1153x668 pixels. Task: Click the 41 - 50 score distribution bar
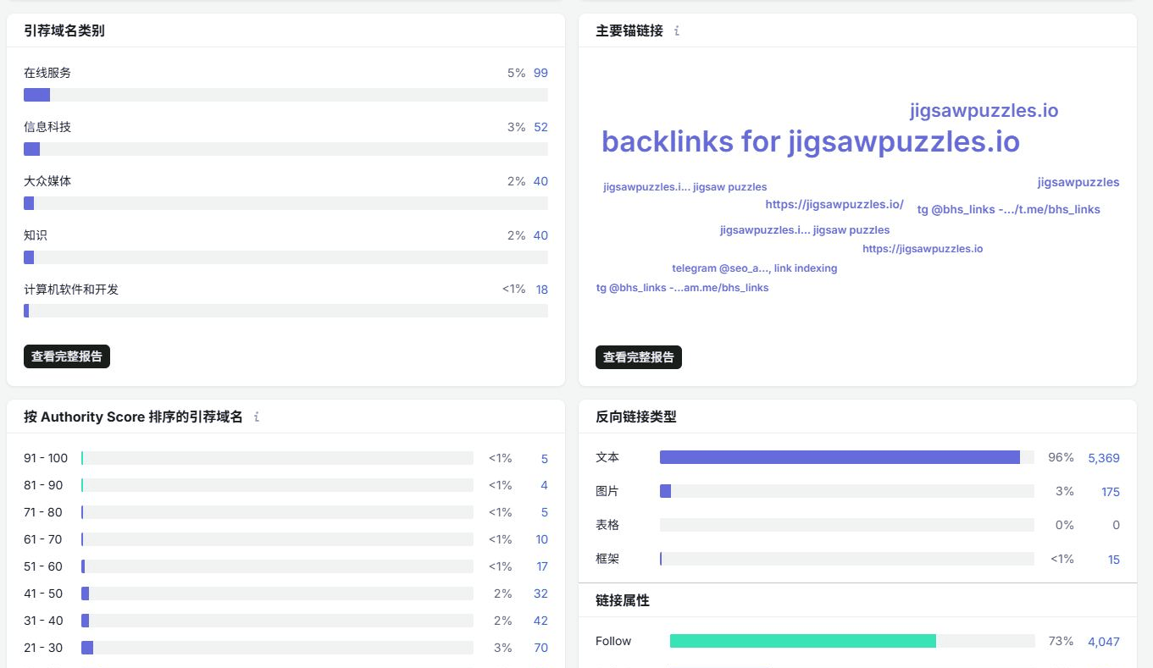click(x=277, y=593)
